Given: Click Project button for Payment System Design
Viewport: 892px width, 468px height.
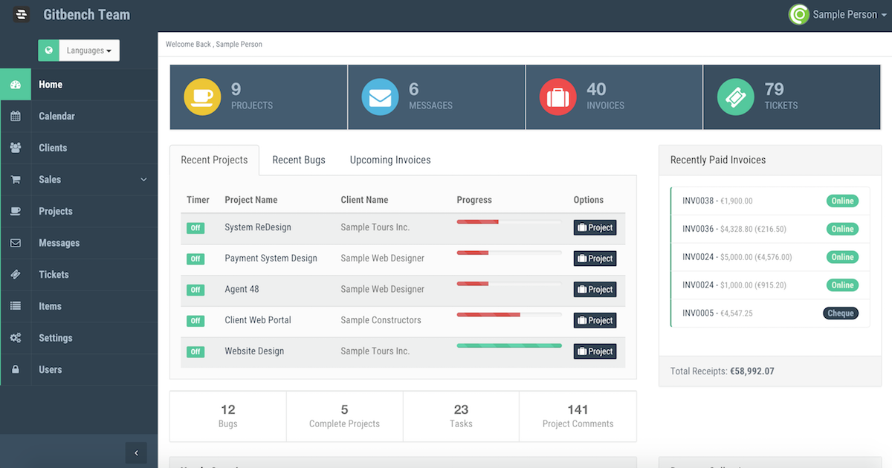Looking at the screenshot, I should (595, 259).
